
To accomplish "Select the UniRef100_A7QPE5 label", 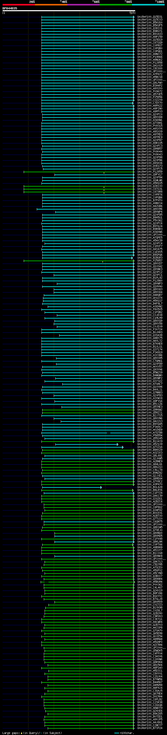I will [x=150, y=238].
